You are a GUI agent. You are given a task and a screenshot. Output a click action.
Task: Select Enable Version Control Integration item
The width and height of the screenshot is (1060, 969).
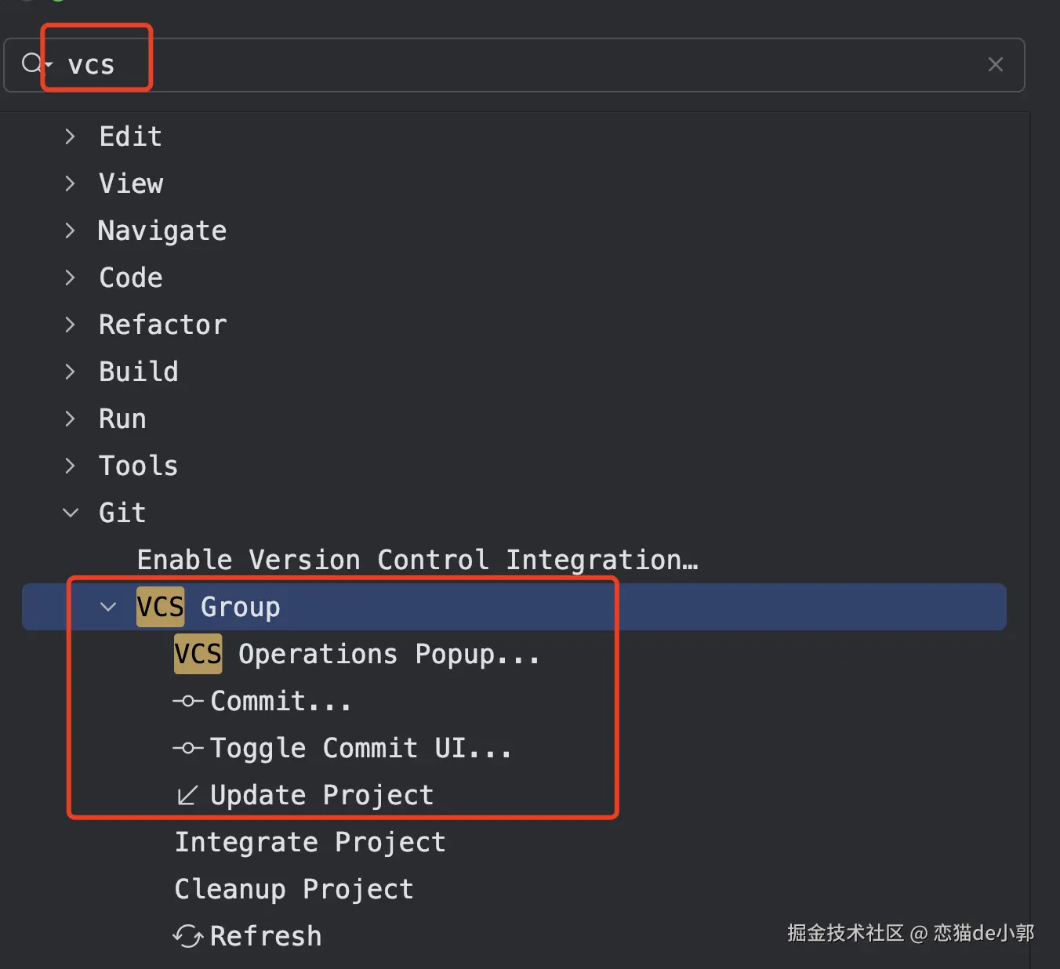[417, 560]
